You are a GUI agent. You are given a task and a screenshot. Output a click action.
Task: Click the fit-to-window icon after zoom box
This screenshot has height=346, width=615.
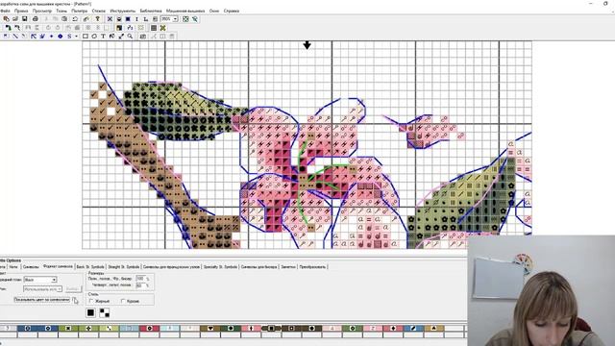click(185, 19)
